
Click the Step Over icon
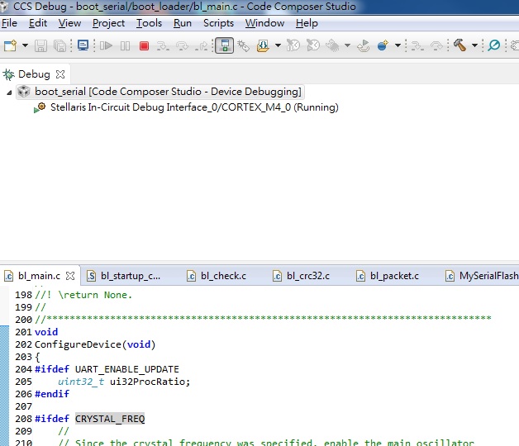tap(182, 45)
